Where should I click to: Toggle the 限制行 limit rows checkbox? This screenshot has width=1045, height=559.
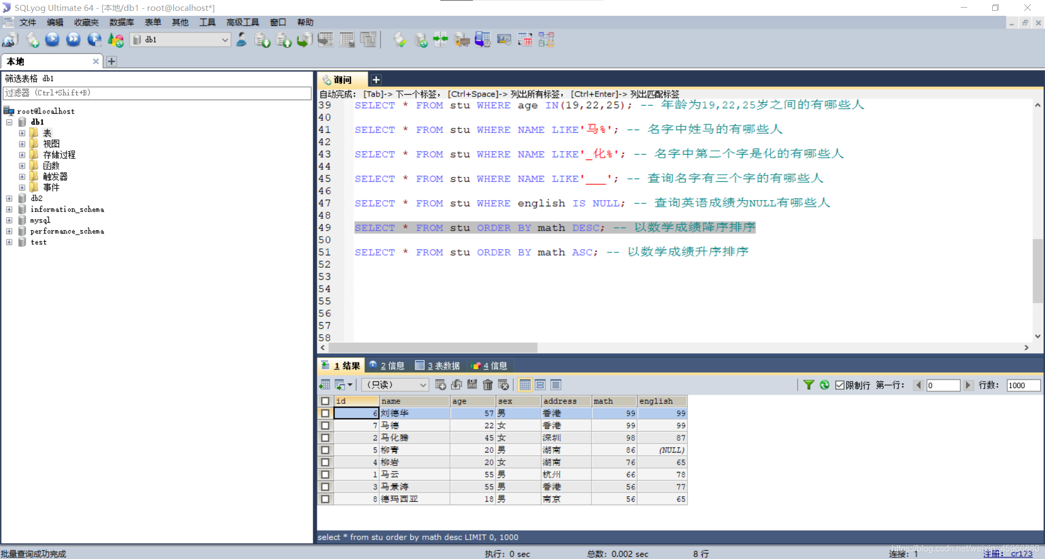pos(840,385)
